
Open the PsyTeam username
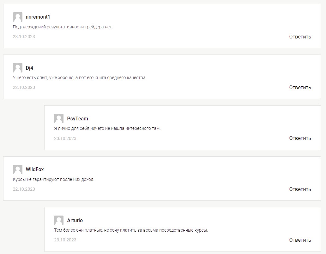click(x=77, y=118)
